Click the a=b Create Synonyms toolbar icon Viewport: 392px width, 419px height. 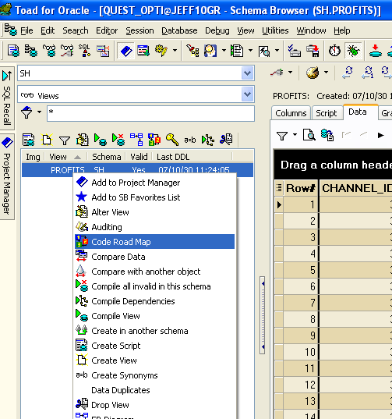pyautogui.click(x=189, y=140)
